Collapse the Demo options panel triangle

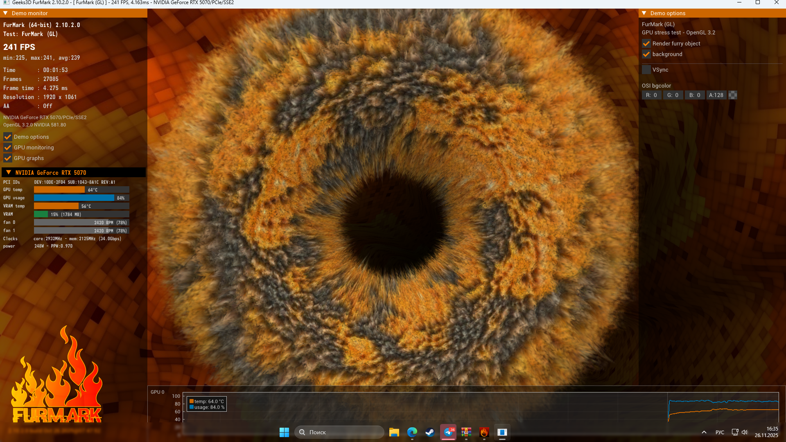[644, 13]
